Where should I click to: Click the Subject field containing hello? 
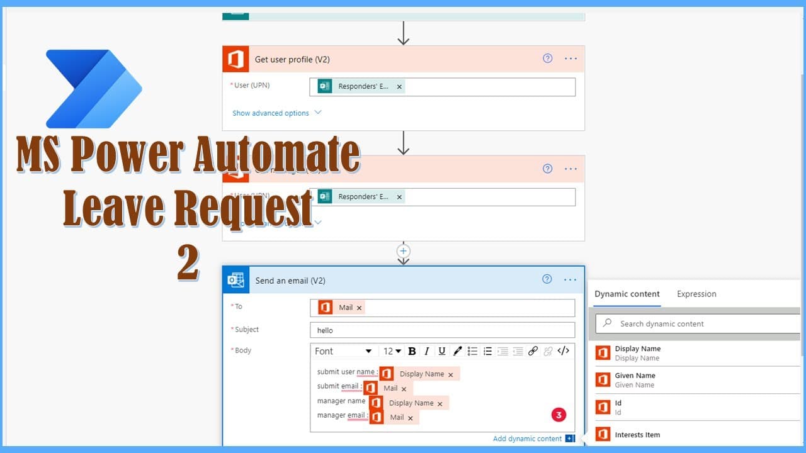click(x=442, y=330)
